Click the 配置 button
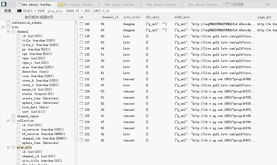The image size is (277, 165). [x=8, y=11]
